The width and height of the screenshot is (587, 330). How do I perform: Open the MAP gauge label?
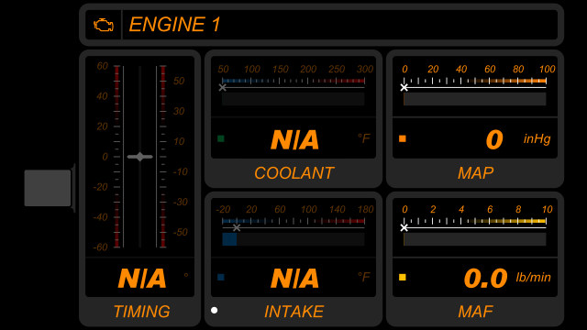pos(476,173)
